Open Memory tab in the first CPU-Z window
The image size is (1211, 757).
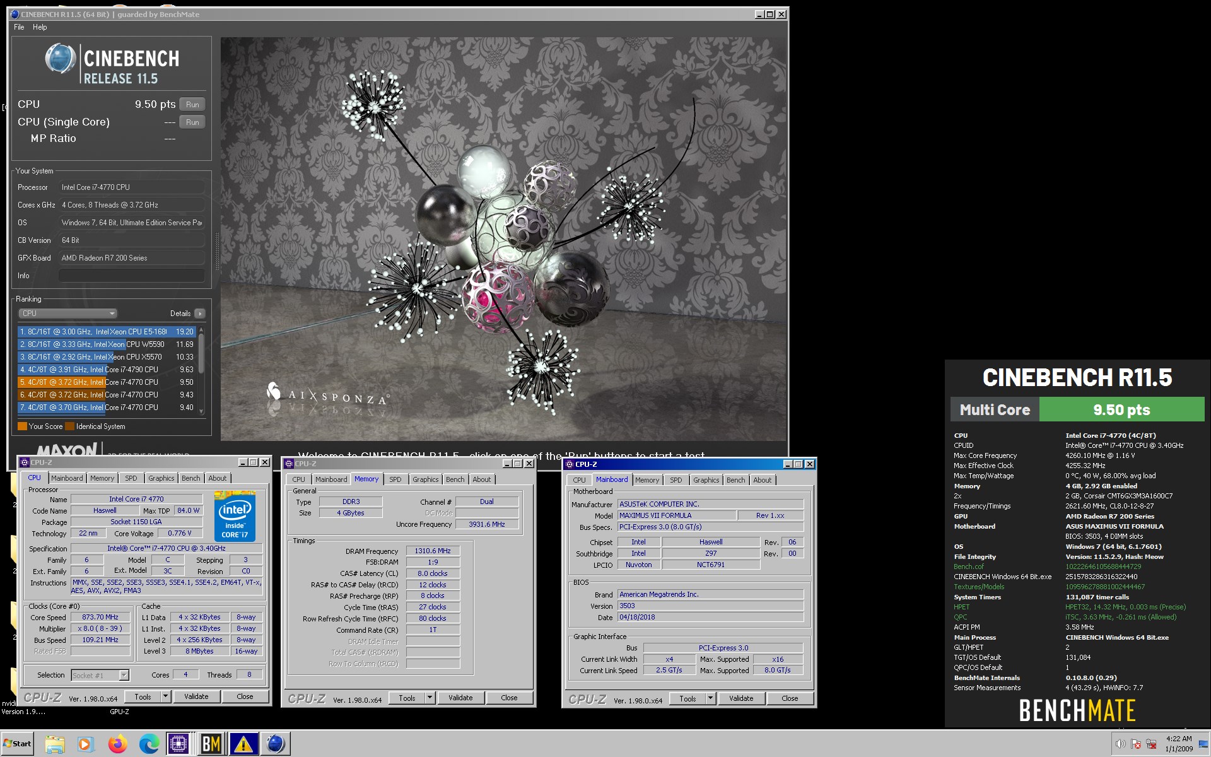coord(102,478)
